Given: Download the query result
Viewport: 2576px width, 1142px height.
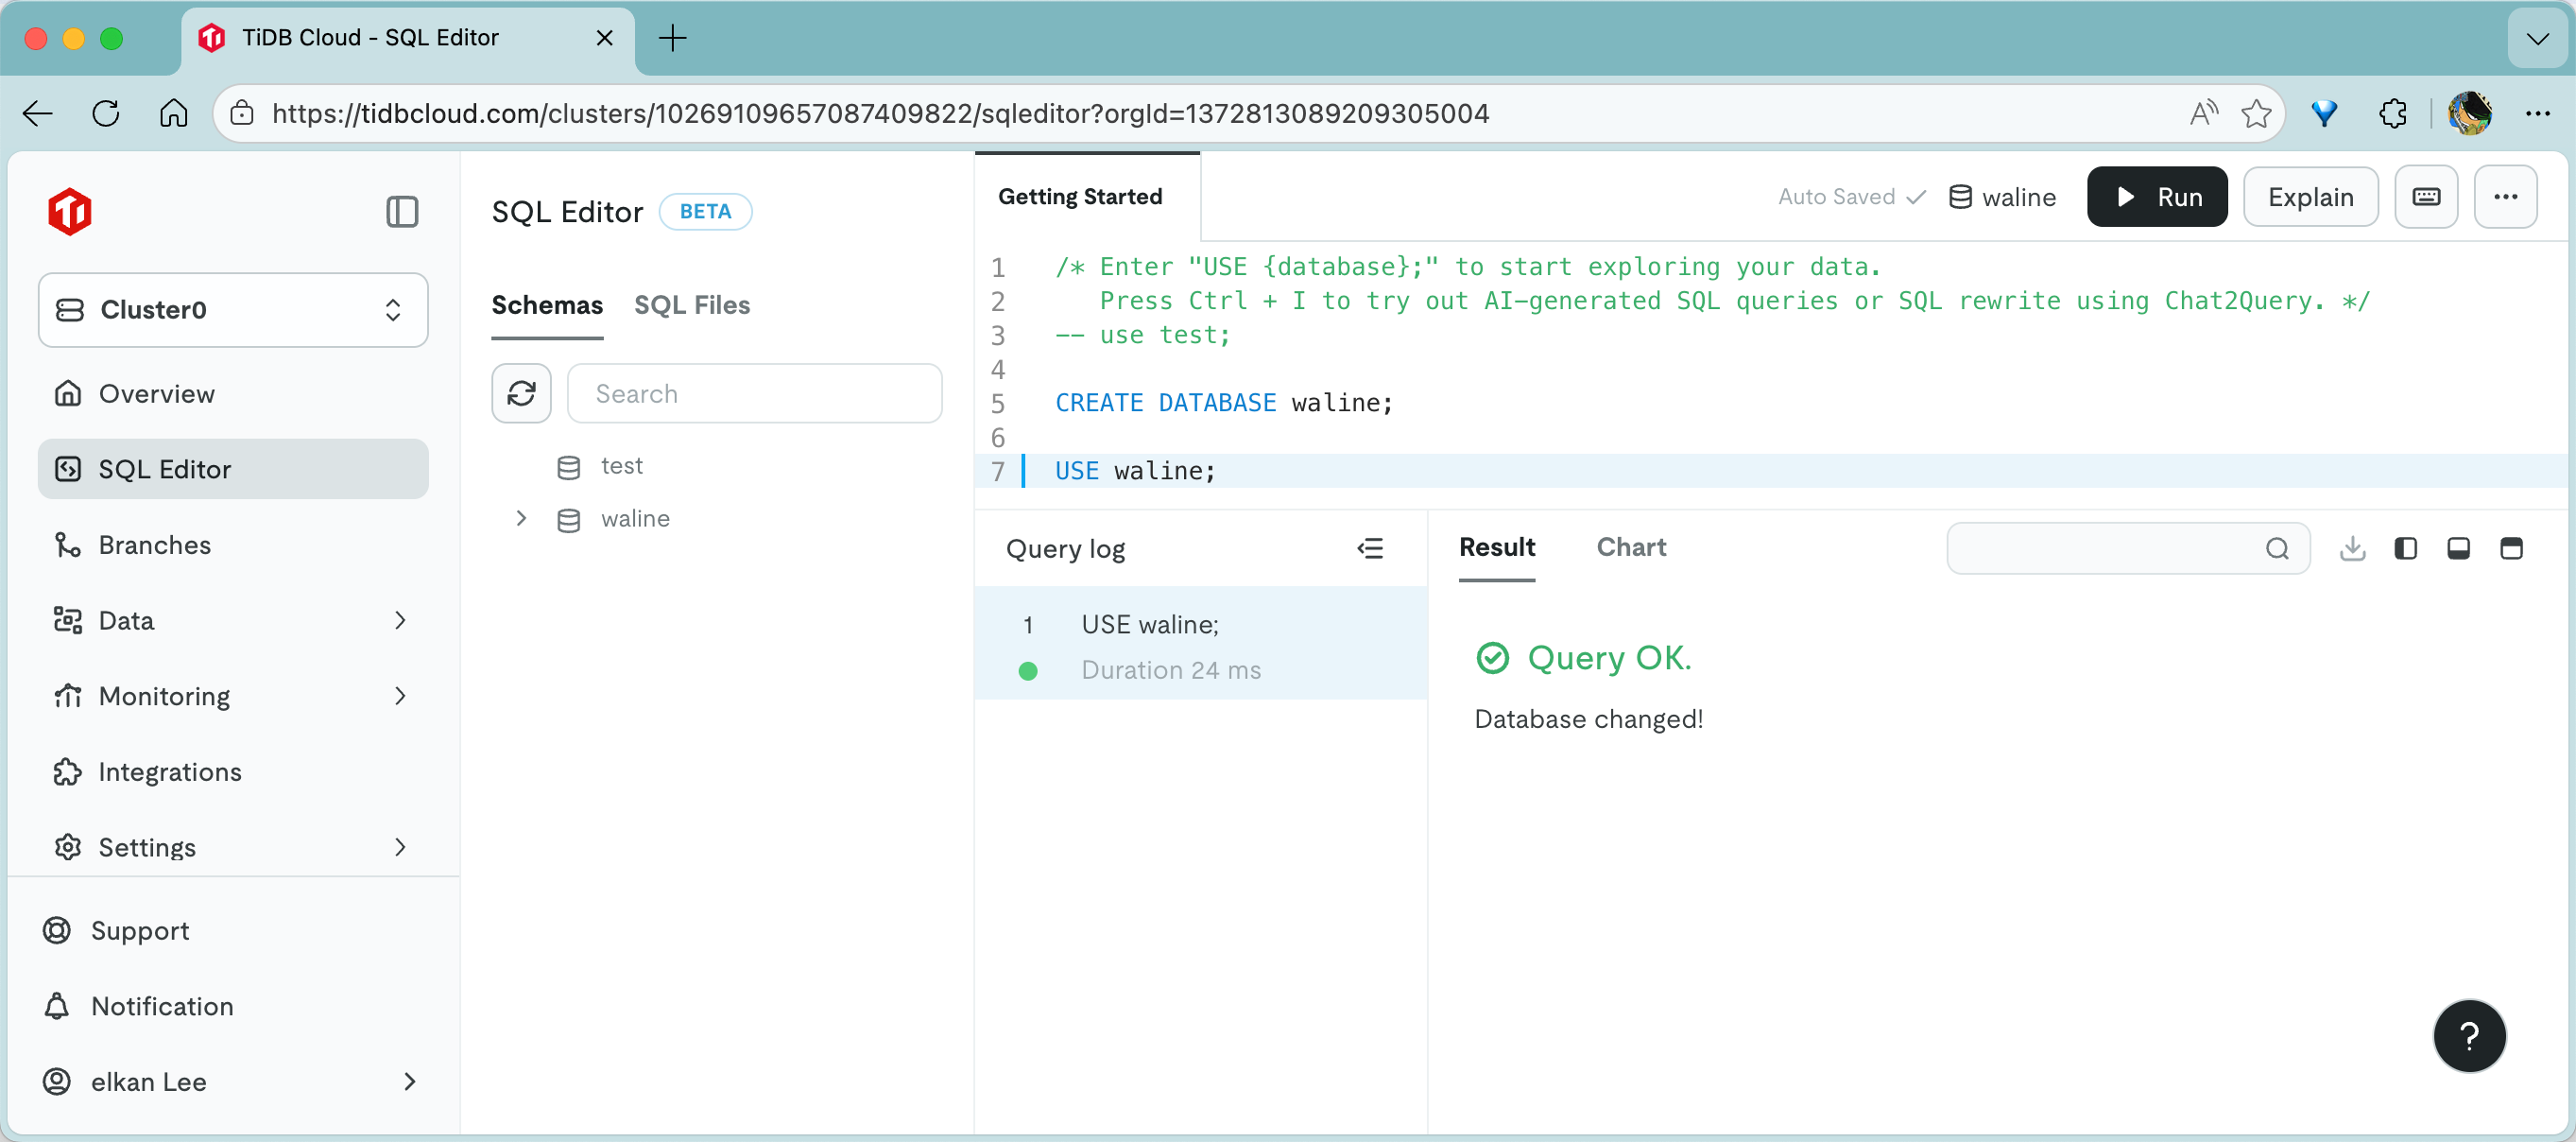Looking at the screenshot, I should (2352, 548).
